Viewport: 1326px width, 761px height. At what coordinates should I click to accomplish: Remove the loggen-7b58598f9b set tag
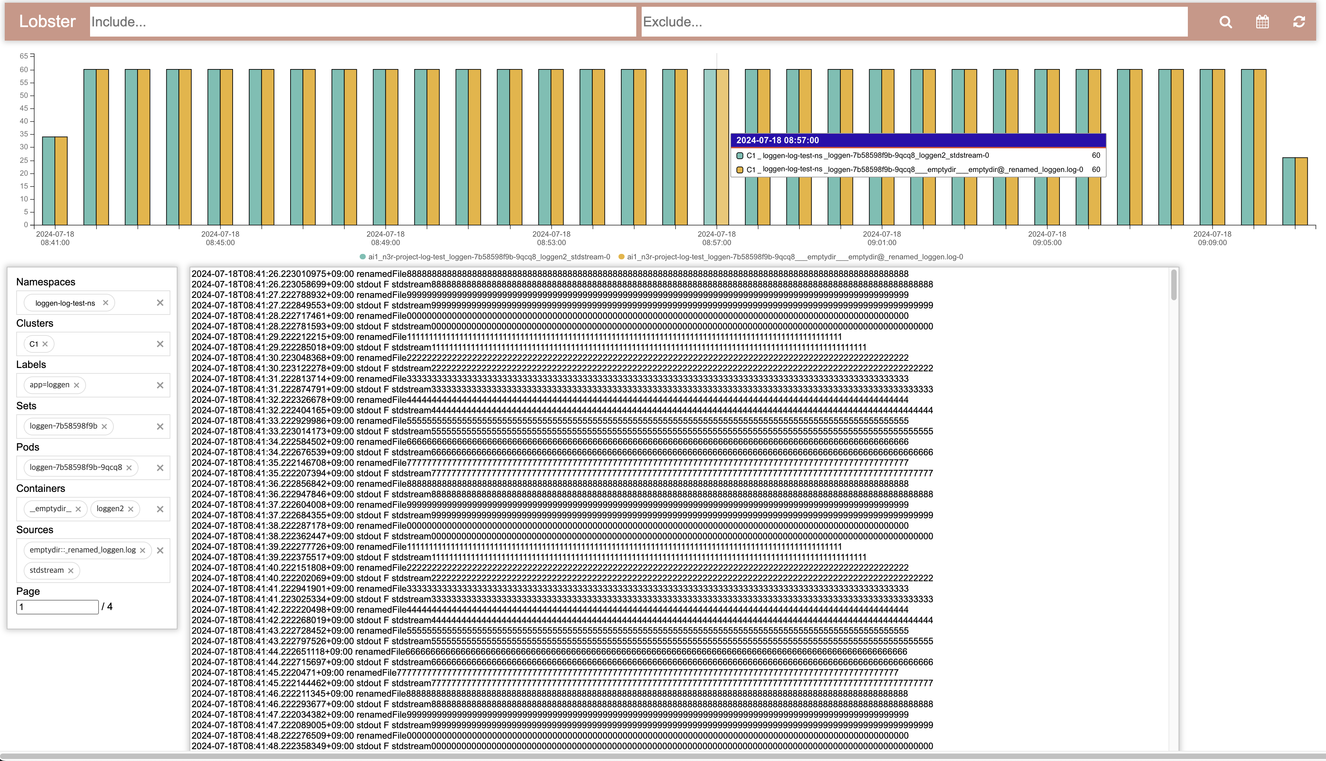click(105, 427)
